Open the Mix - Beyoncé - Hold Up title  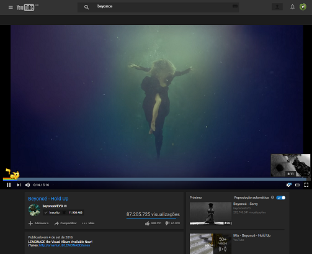(x=252, y=235)
